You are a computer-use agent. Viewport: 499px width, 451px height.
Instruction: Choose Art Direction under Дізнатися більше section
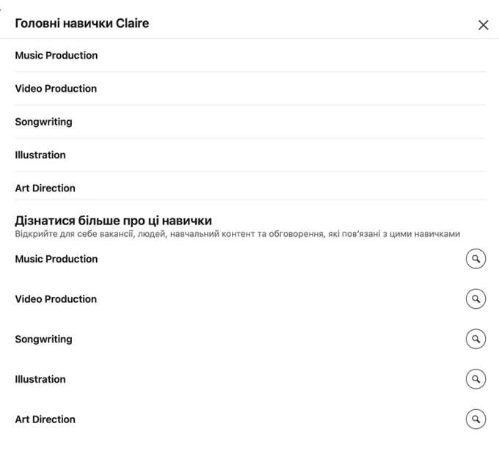pos(45,419)
